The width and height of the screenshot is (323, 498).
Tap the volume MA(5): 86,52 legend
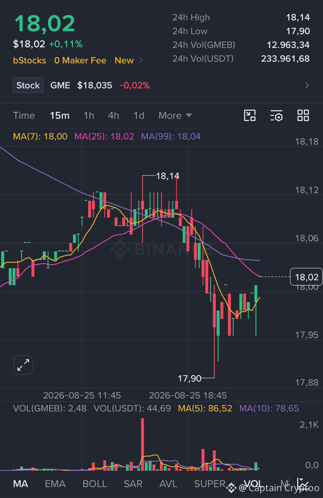coord(205,408)
